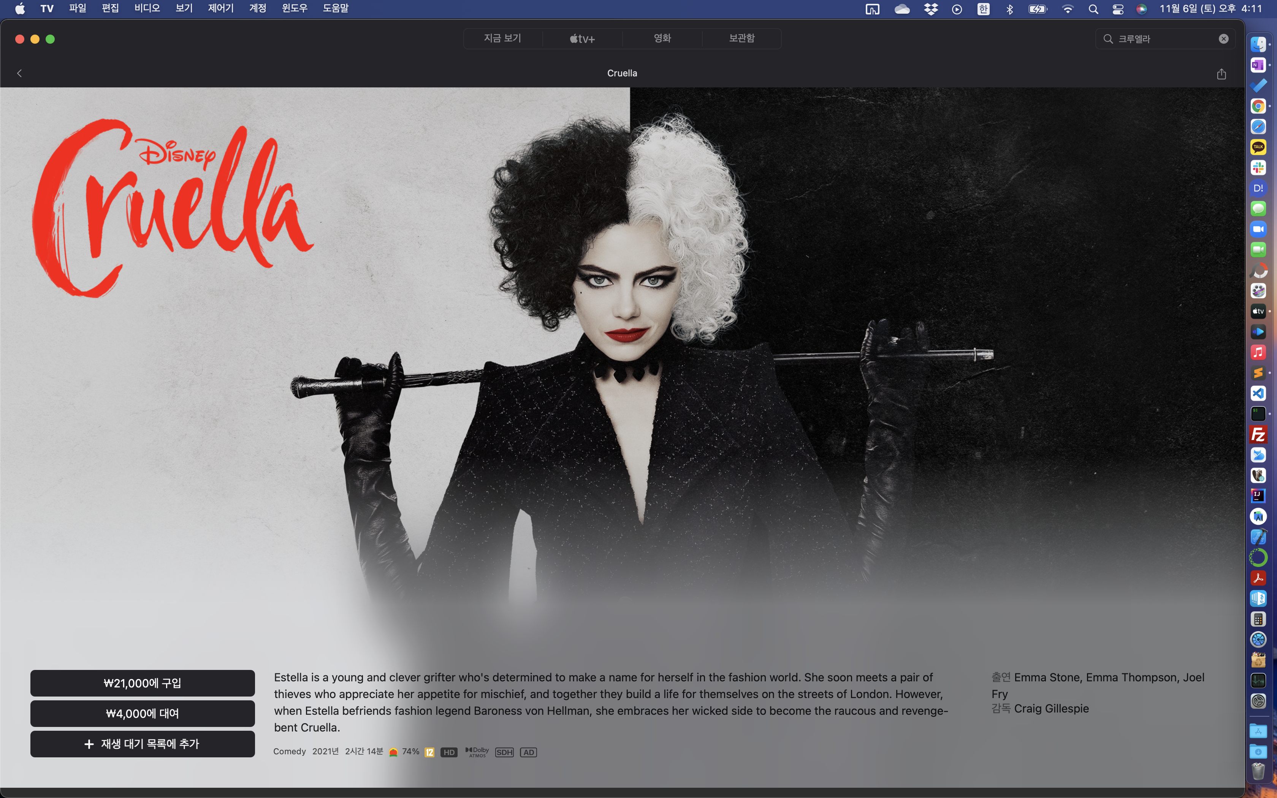Launch Zoom from the Dock
The image size is (1277, 798).
tap(1258, 229)
